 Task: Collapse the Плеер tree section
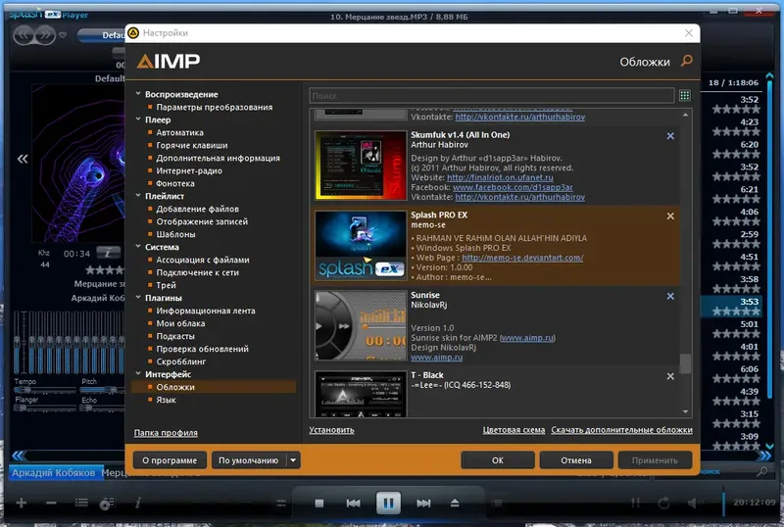tap(138, 119)
